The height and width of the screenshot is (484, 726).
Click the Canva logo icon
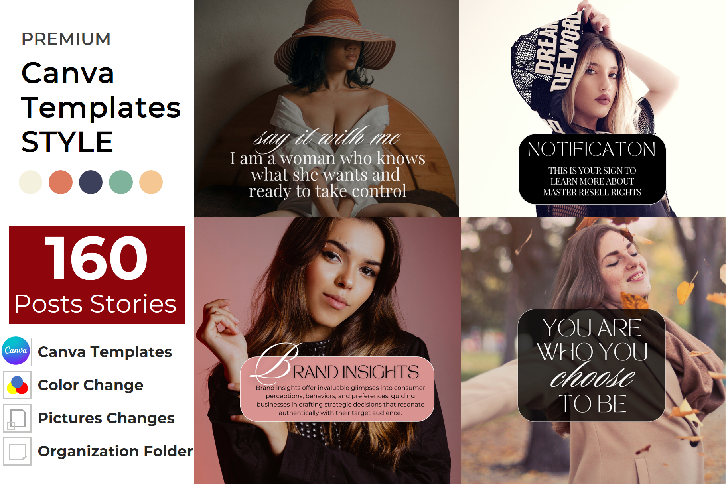16,351
